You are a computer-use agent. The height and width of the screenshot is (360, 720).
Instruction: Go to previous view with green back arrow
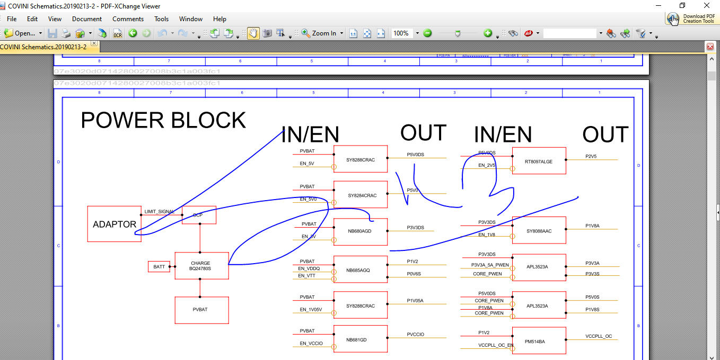[x=133, y=33]
